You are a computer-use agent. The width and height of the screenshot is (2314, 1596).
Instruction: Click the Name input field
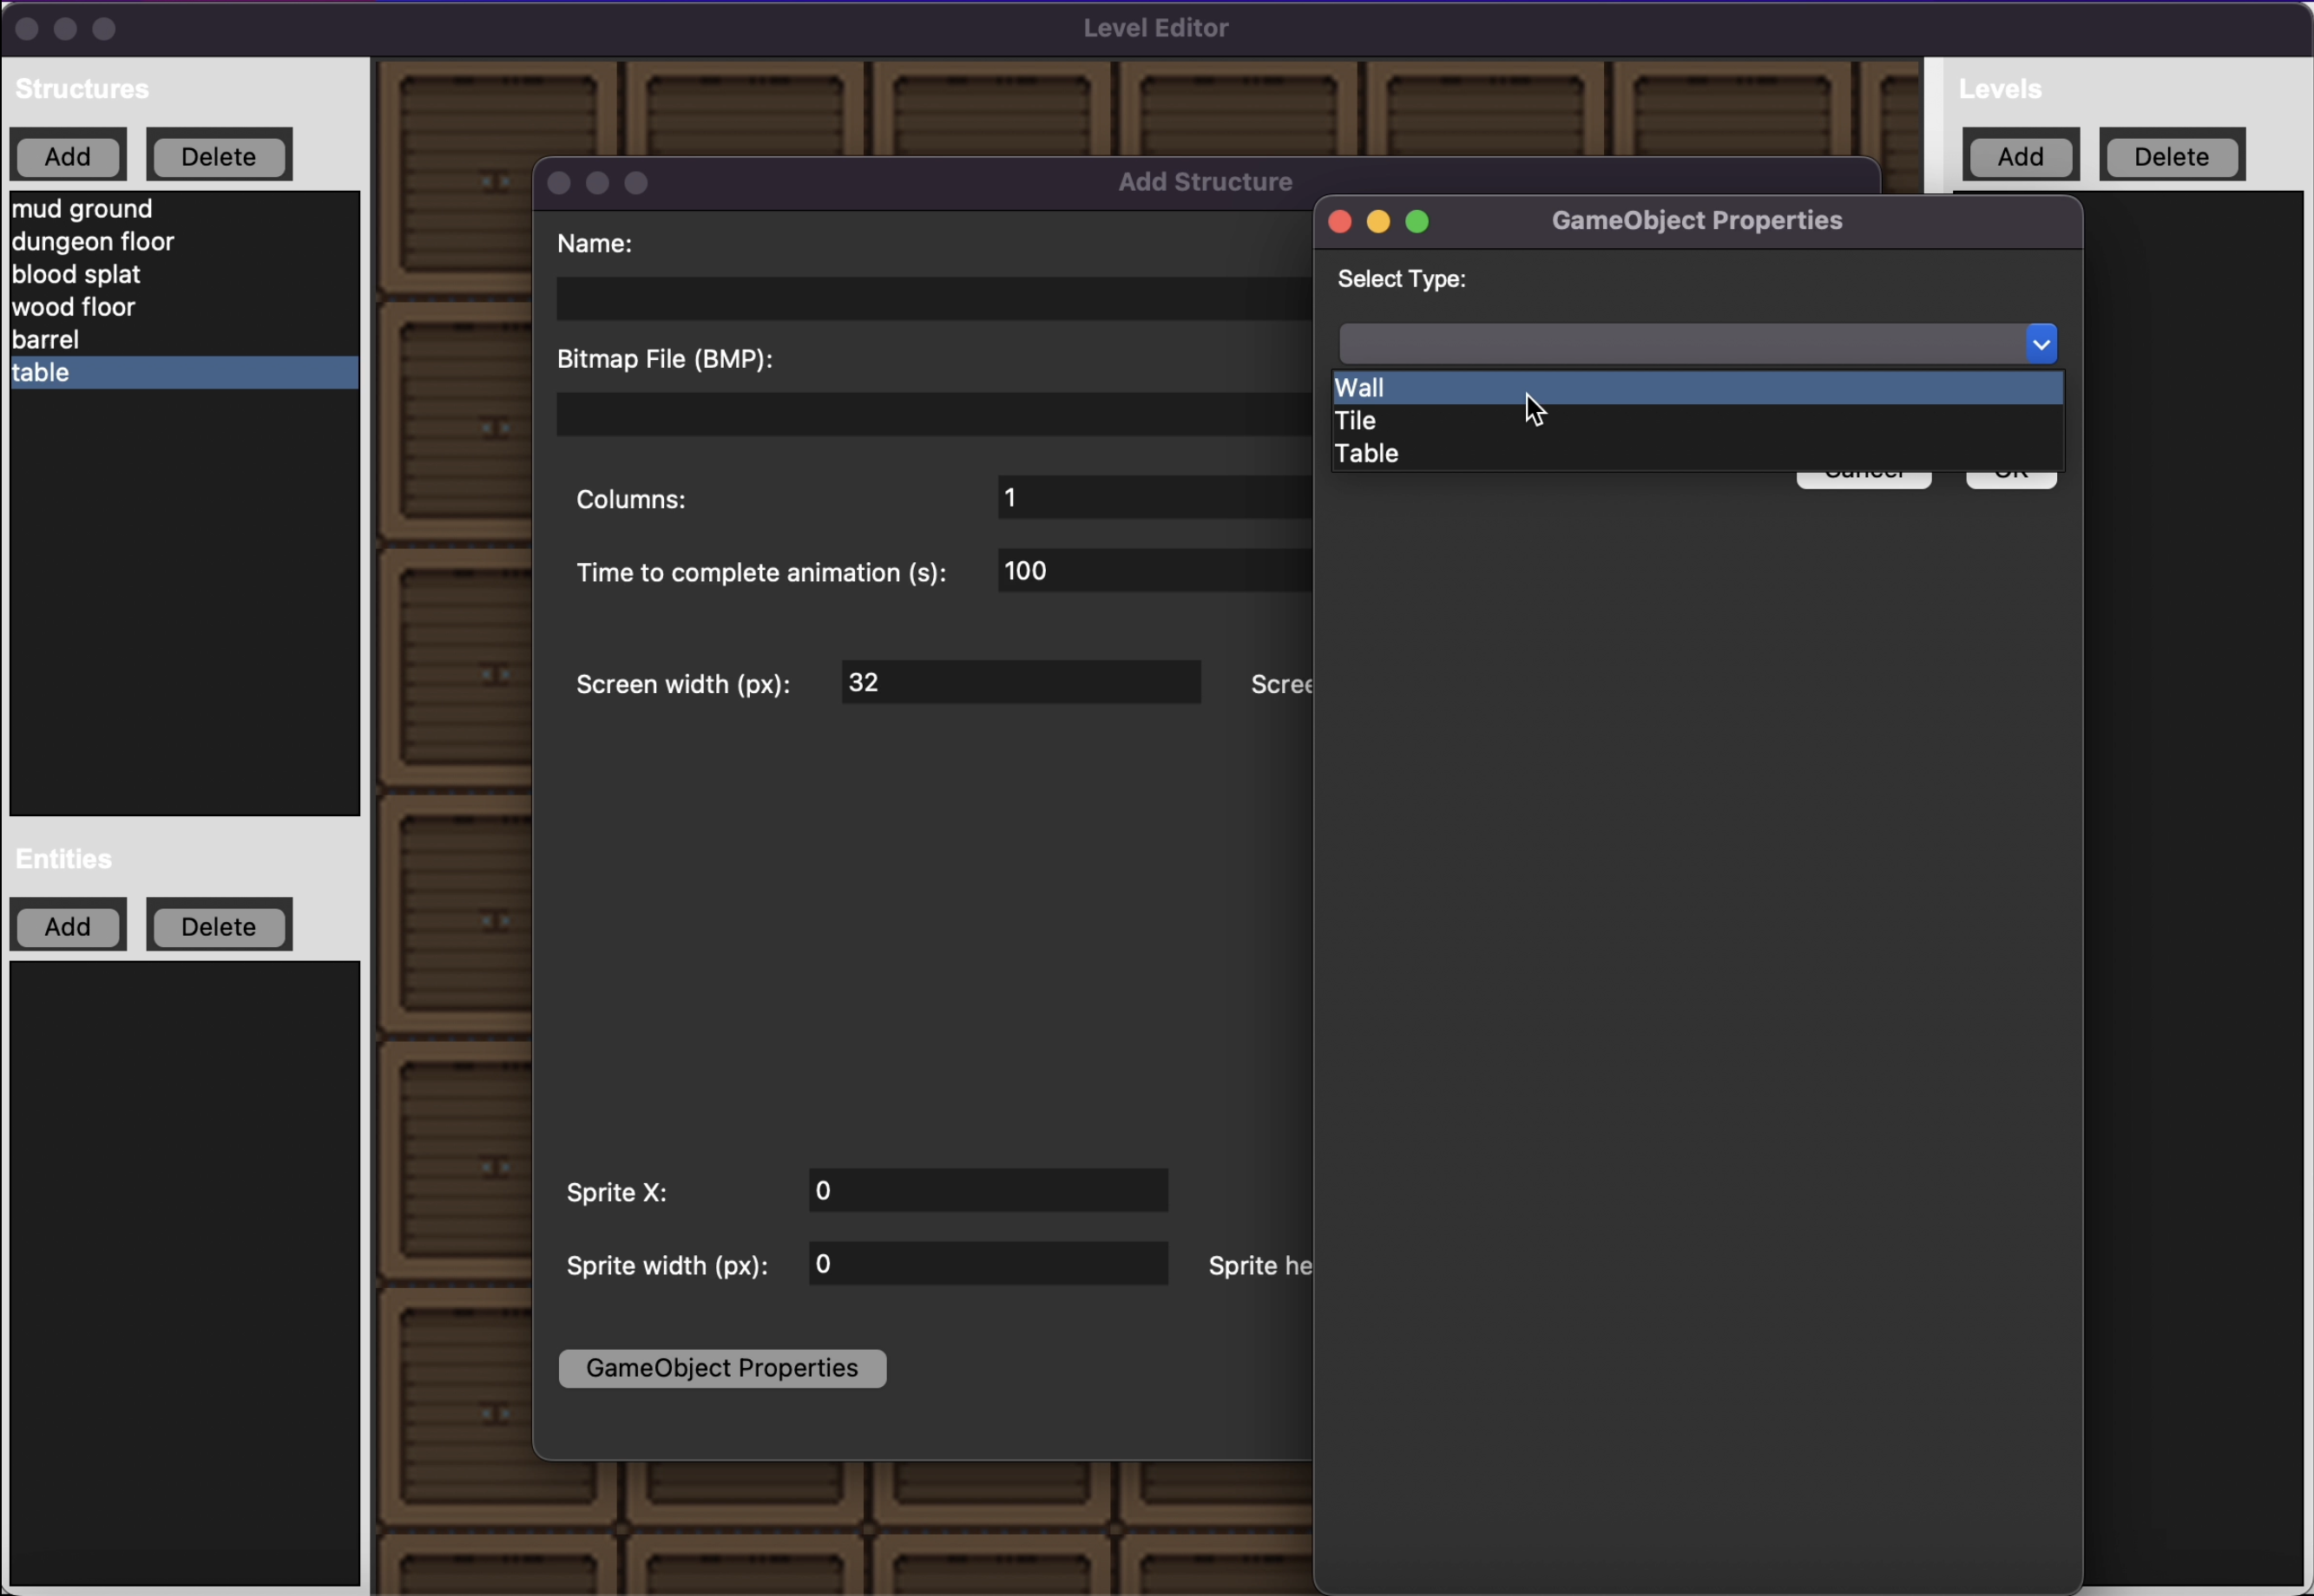pyautogui.click(x=930, y=298)
